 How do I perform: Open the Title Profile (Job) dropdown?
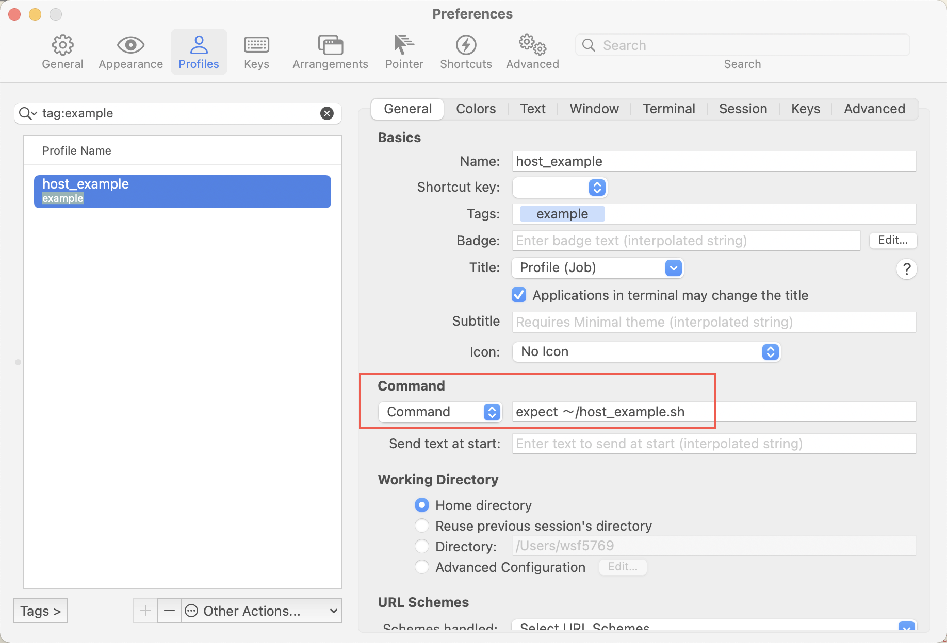tap(597, 268)
